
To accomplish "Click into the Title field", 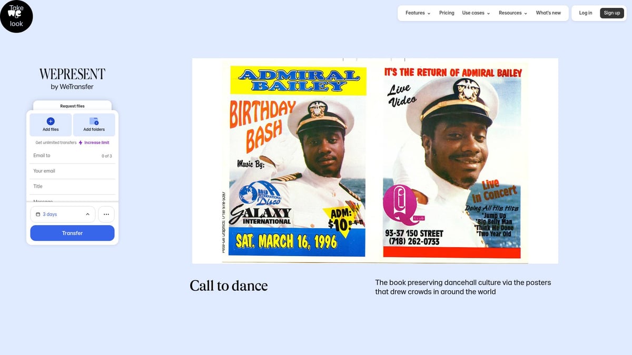I will coord(72,186).
